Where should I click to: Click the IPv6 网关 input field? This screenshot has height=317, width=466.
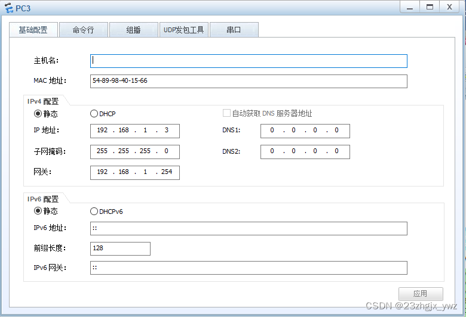(x=249, y=268)
